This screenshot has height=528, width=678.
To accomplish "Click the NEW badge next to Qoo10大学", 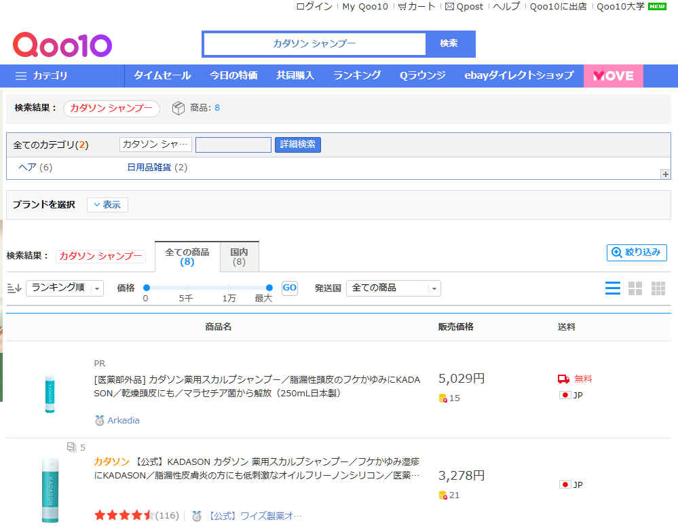I will (657, 7).
